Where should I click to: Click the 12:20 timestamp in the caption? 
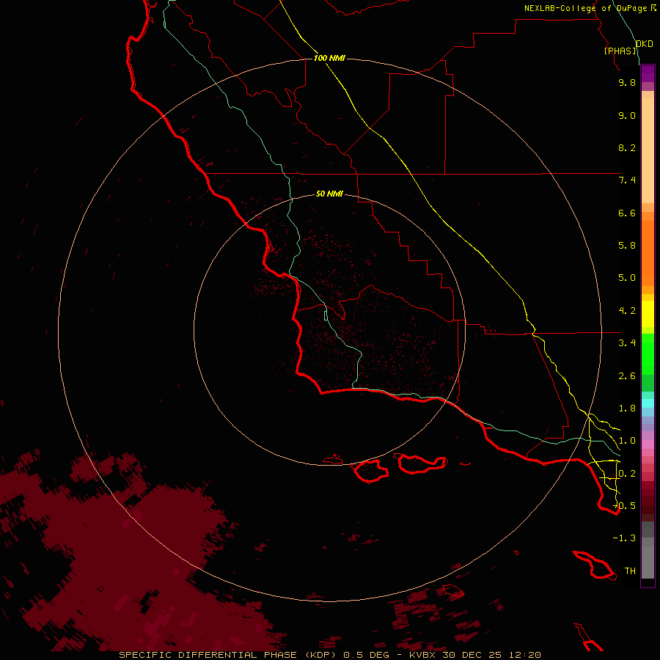point(524,655)
